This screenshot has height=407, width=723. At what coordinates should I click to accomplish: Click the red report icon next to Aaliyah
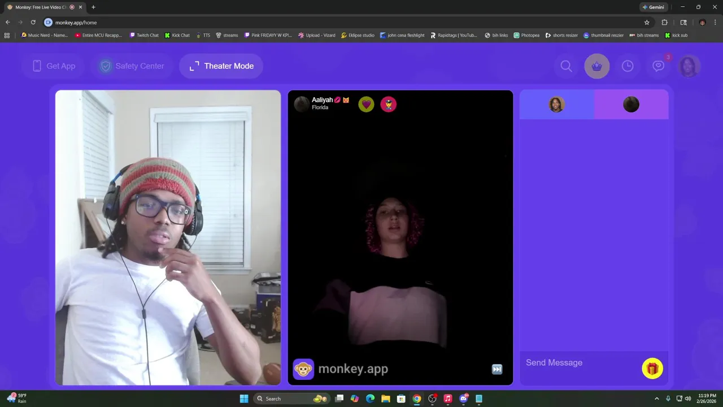pyautogui.click(x=389, y=104)
